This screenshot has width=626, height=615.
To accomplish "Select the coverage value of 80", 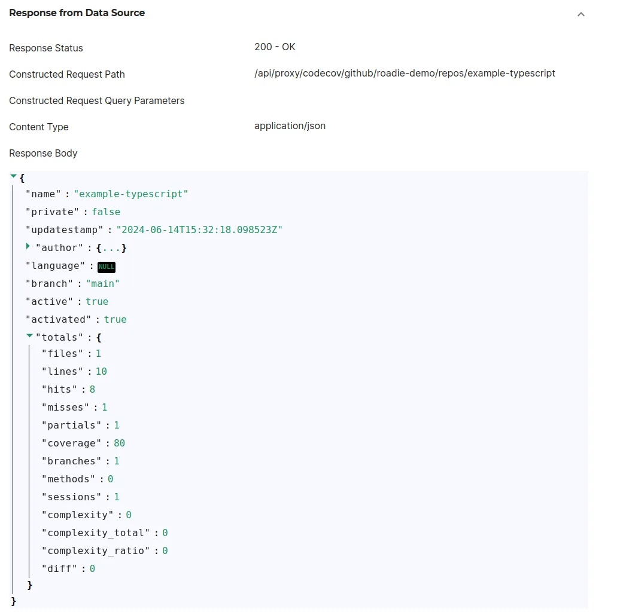I will coord(119,443).
